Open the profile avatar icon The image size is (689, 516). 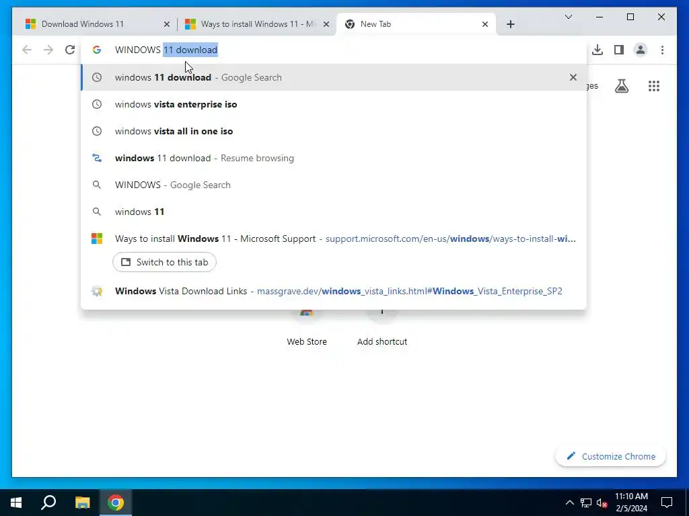coord(641,50)
